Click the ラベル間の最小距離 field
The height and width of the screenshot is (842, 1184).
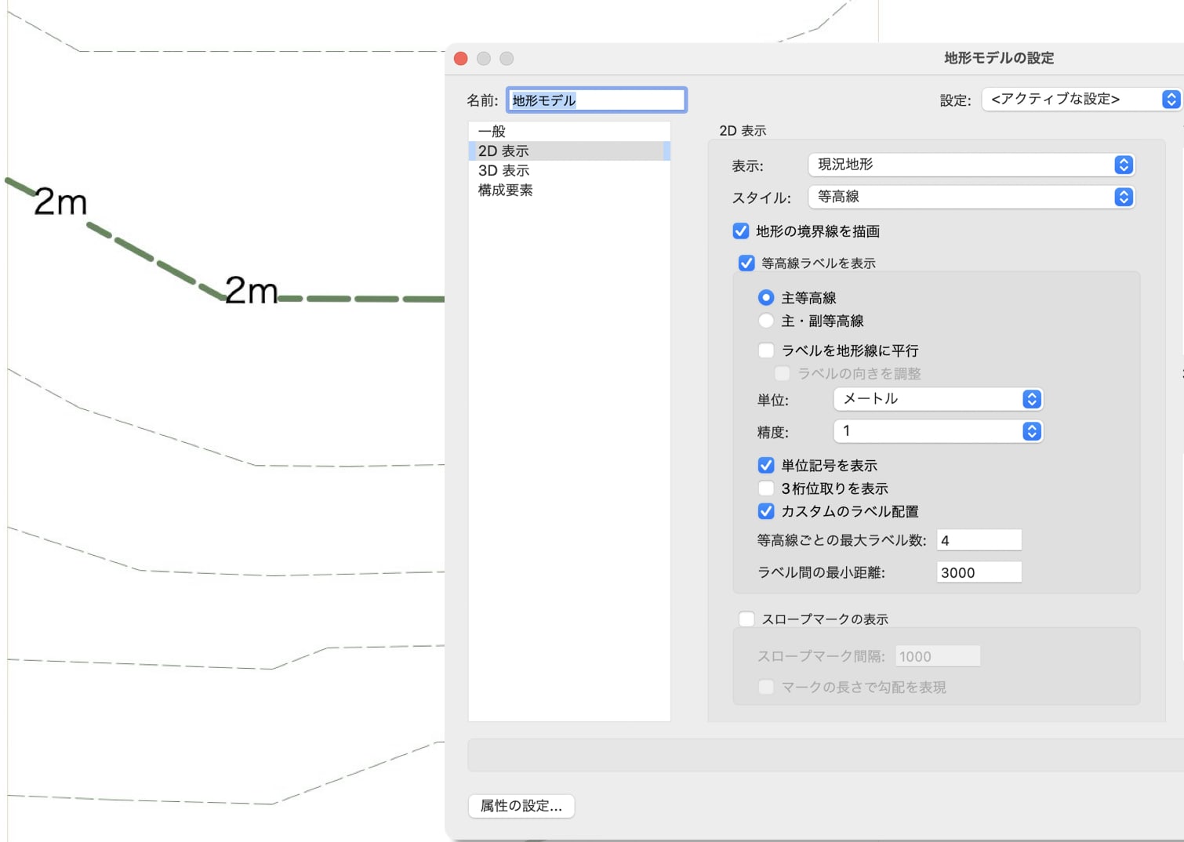(979, 572)
